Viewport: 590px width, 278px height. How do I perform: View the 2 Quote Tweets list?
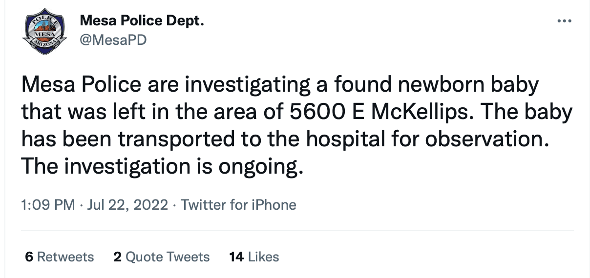pos(161,257)
